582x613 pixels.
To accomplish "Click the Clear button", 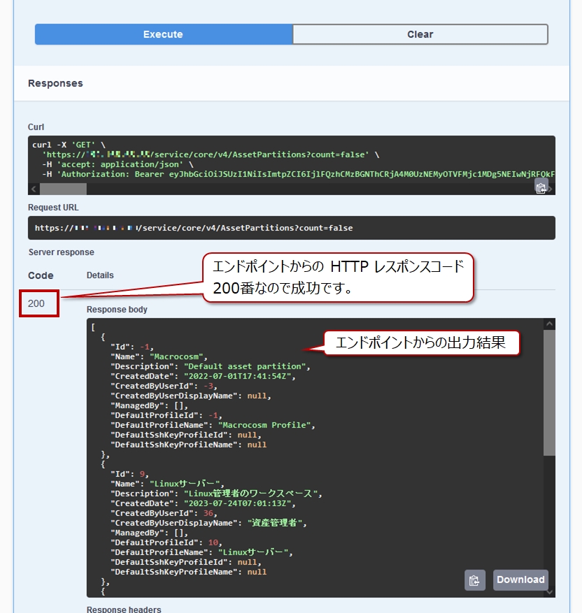I will pos(420,34).
